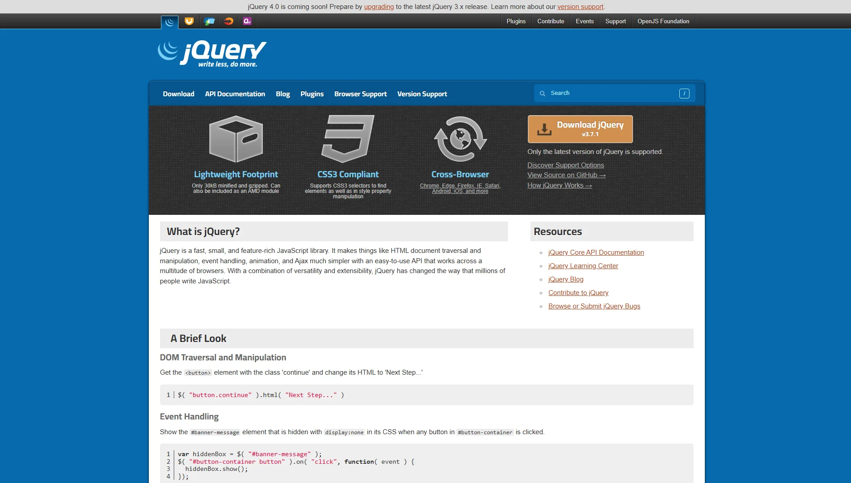Open How jQuery Works link
The image size is (851, 483).
(560, 185)
